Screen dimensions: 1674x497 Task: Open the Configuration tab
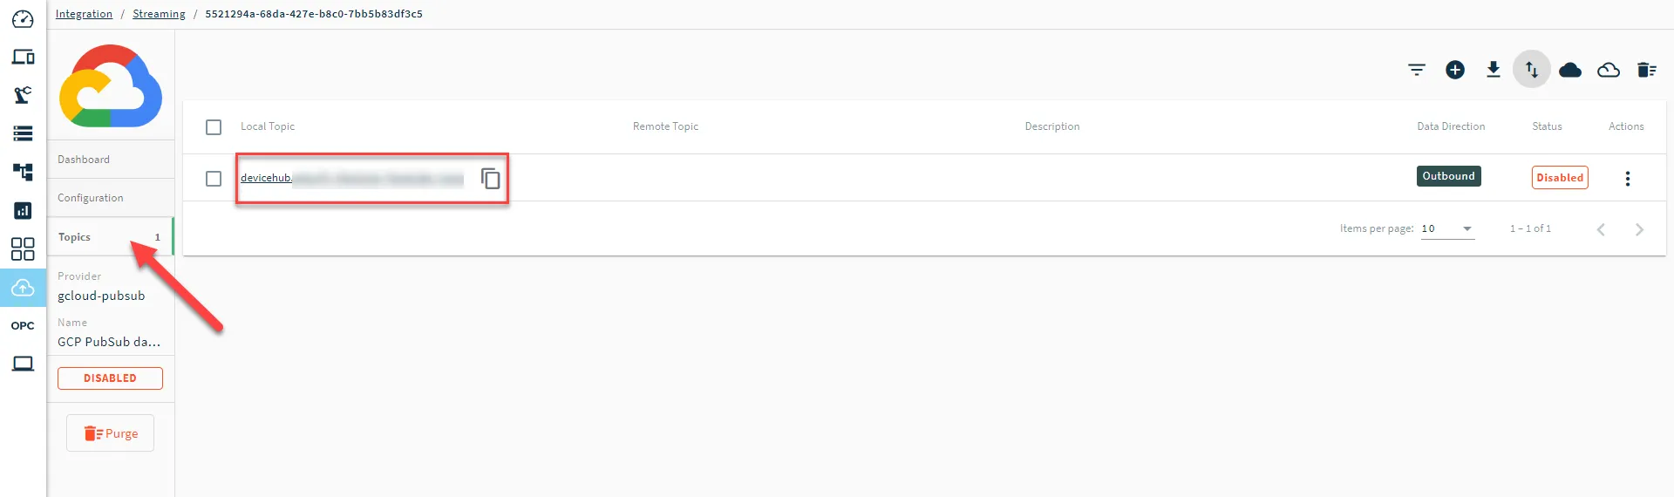coord(111,198)
